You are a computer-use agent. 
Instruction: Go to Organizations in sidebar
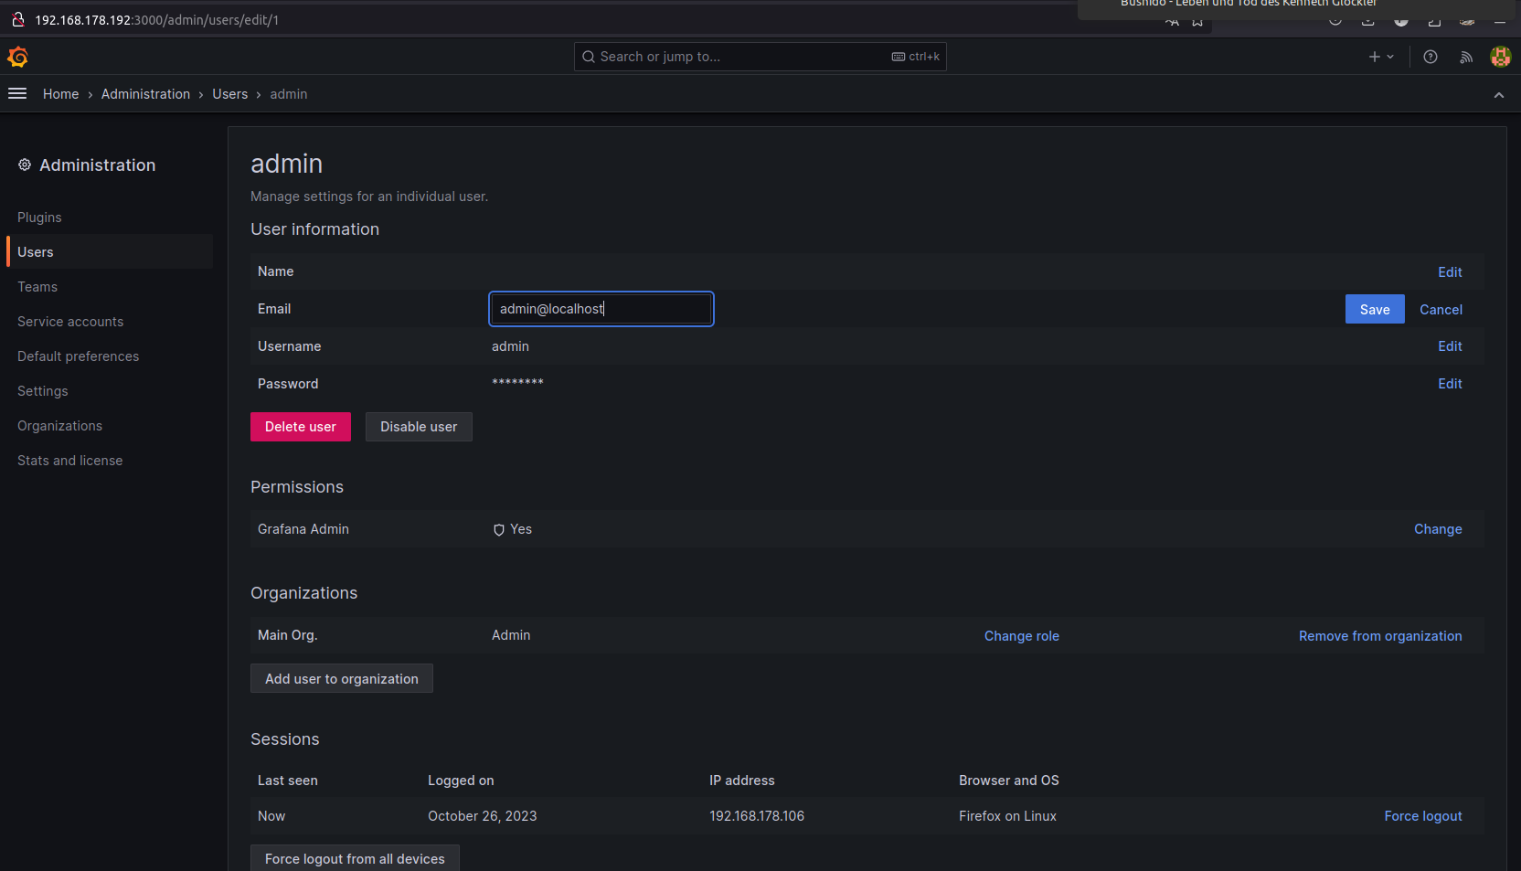(59, 426)
